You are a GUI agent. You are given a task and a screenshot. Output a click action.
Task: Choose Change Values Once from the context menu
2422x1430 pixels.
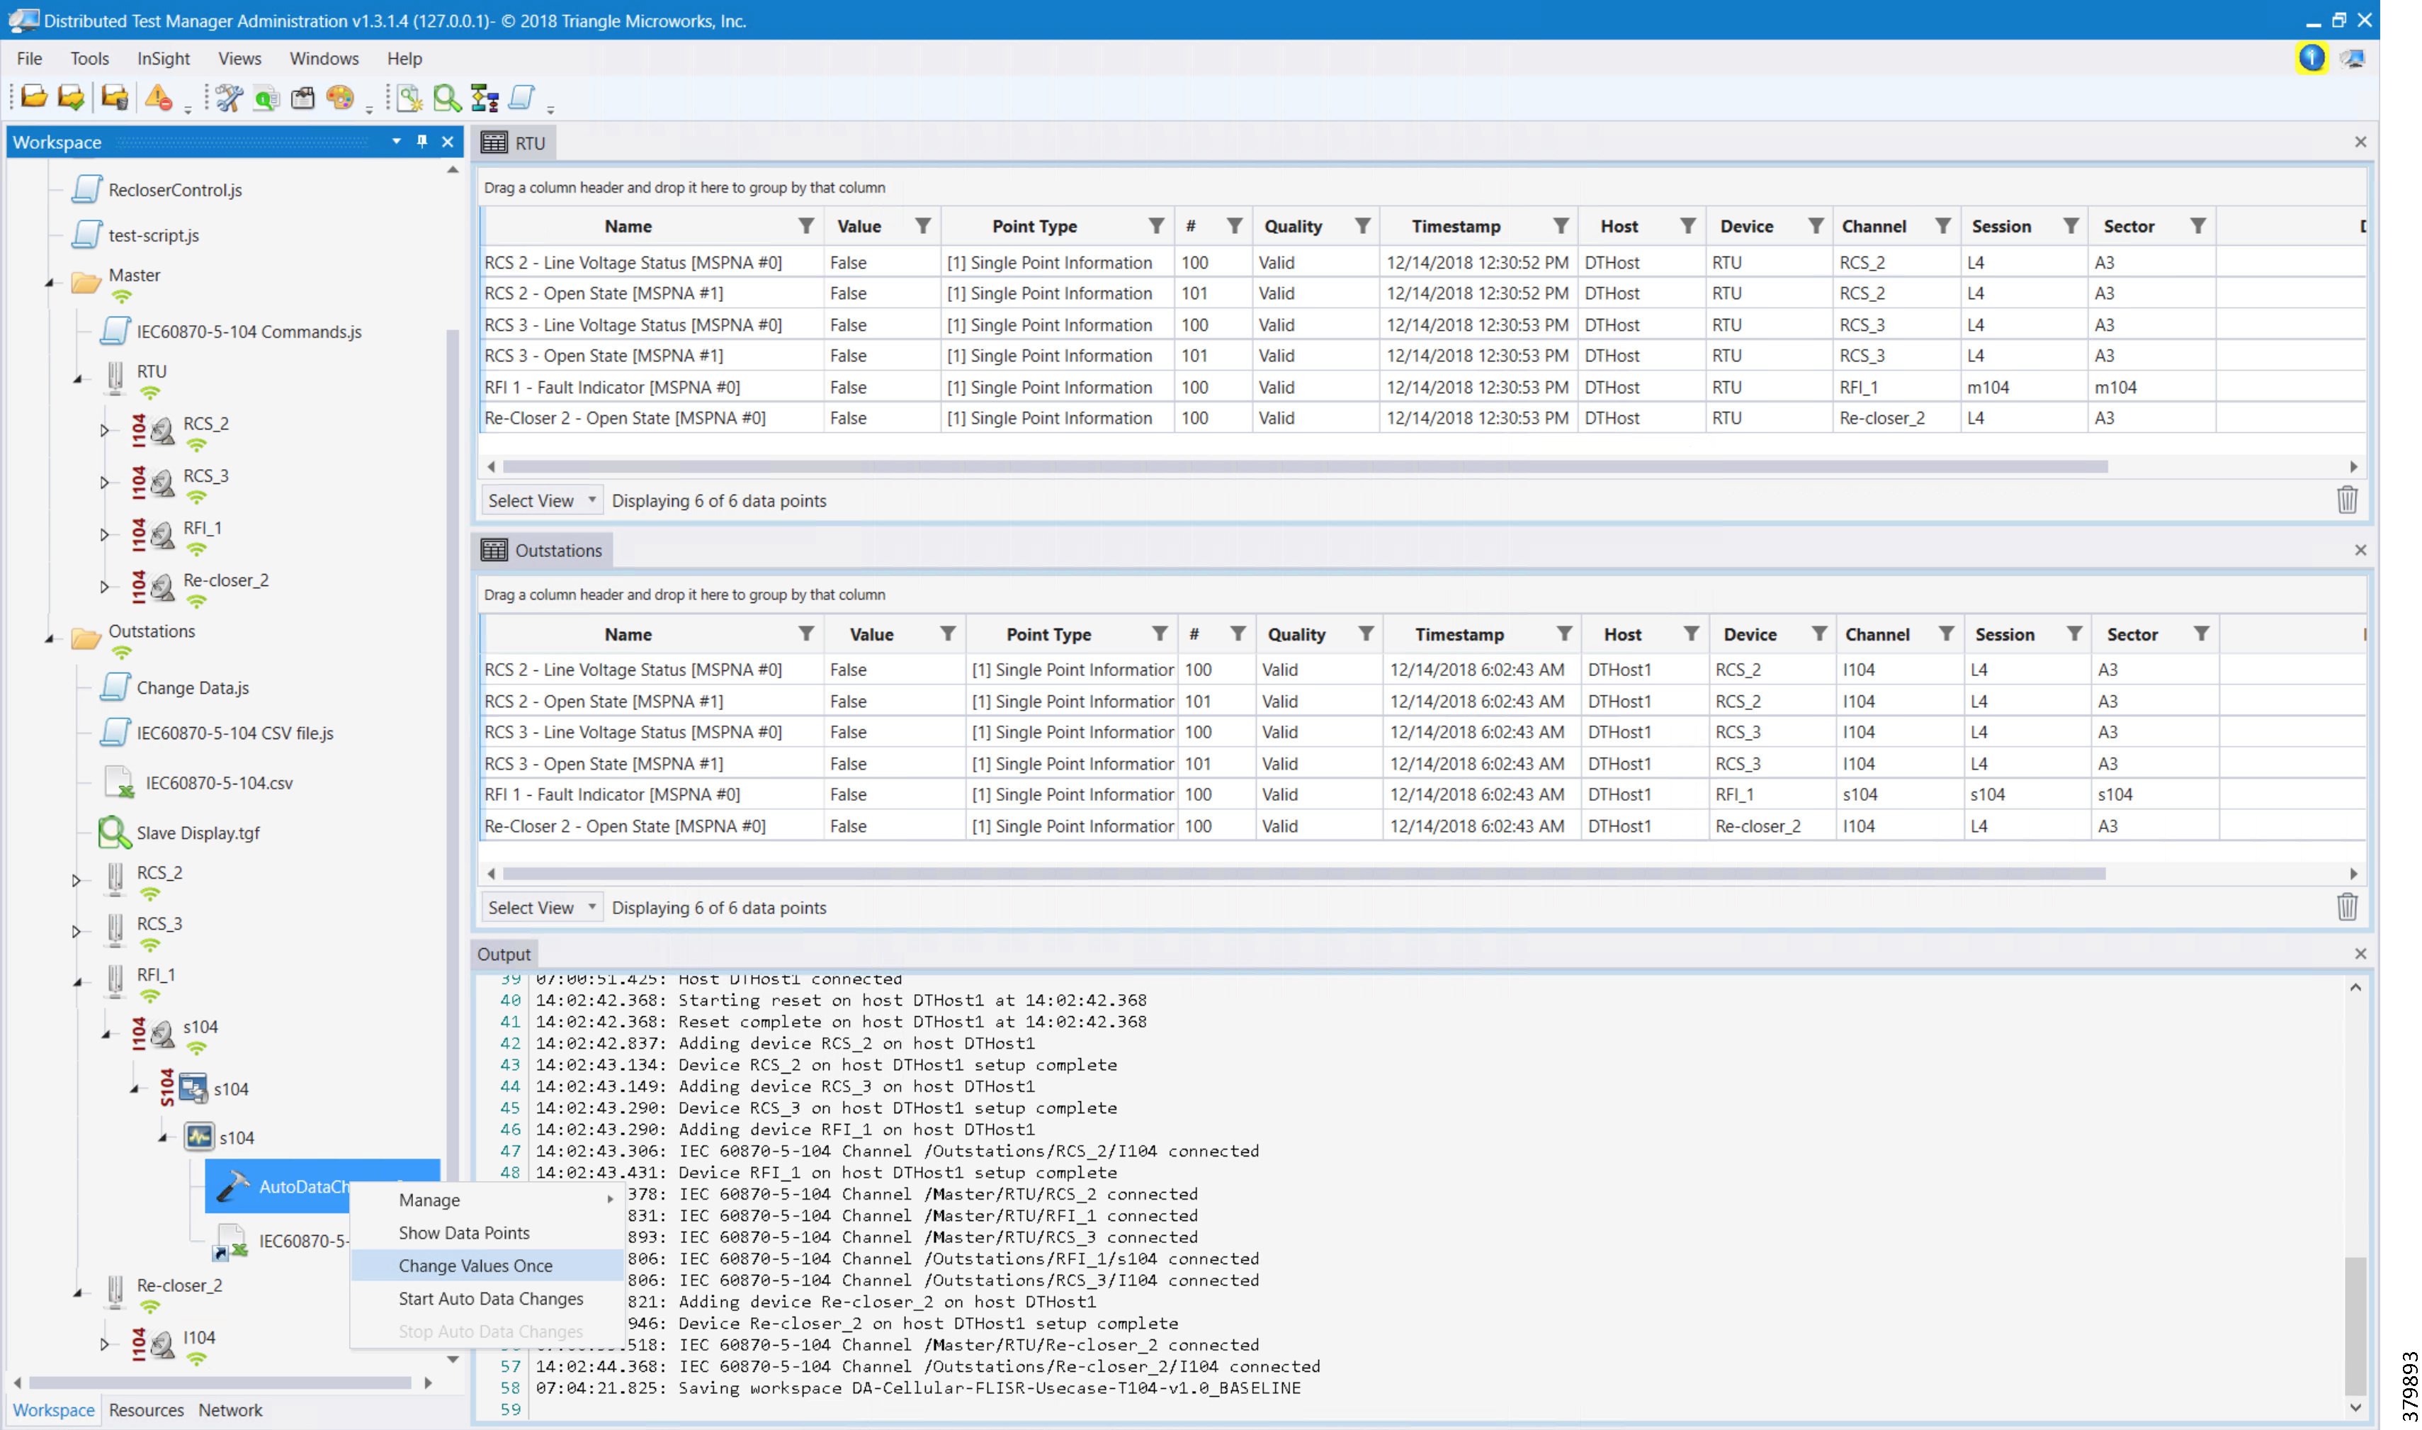(x=487, y=1265)
